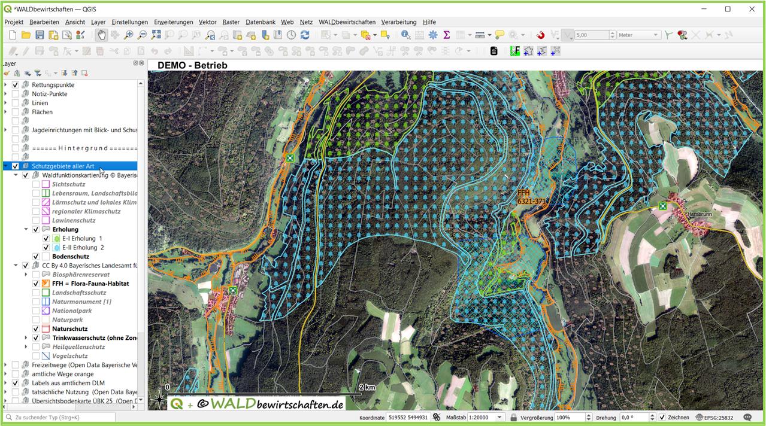
Task: Toggle the Naturschutz layer checkbox
Action: pyautogui.click(x=36, y=328)
